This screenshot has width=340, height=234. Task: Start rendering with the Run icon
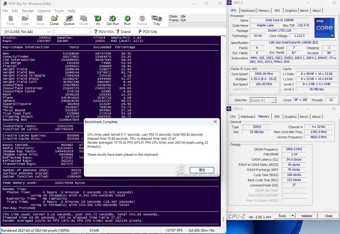pyautogui.click(x=127, y=20)
